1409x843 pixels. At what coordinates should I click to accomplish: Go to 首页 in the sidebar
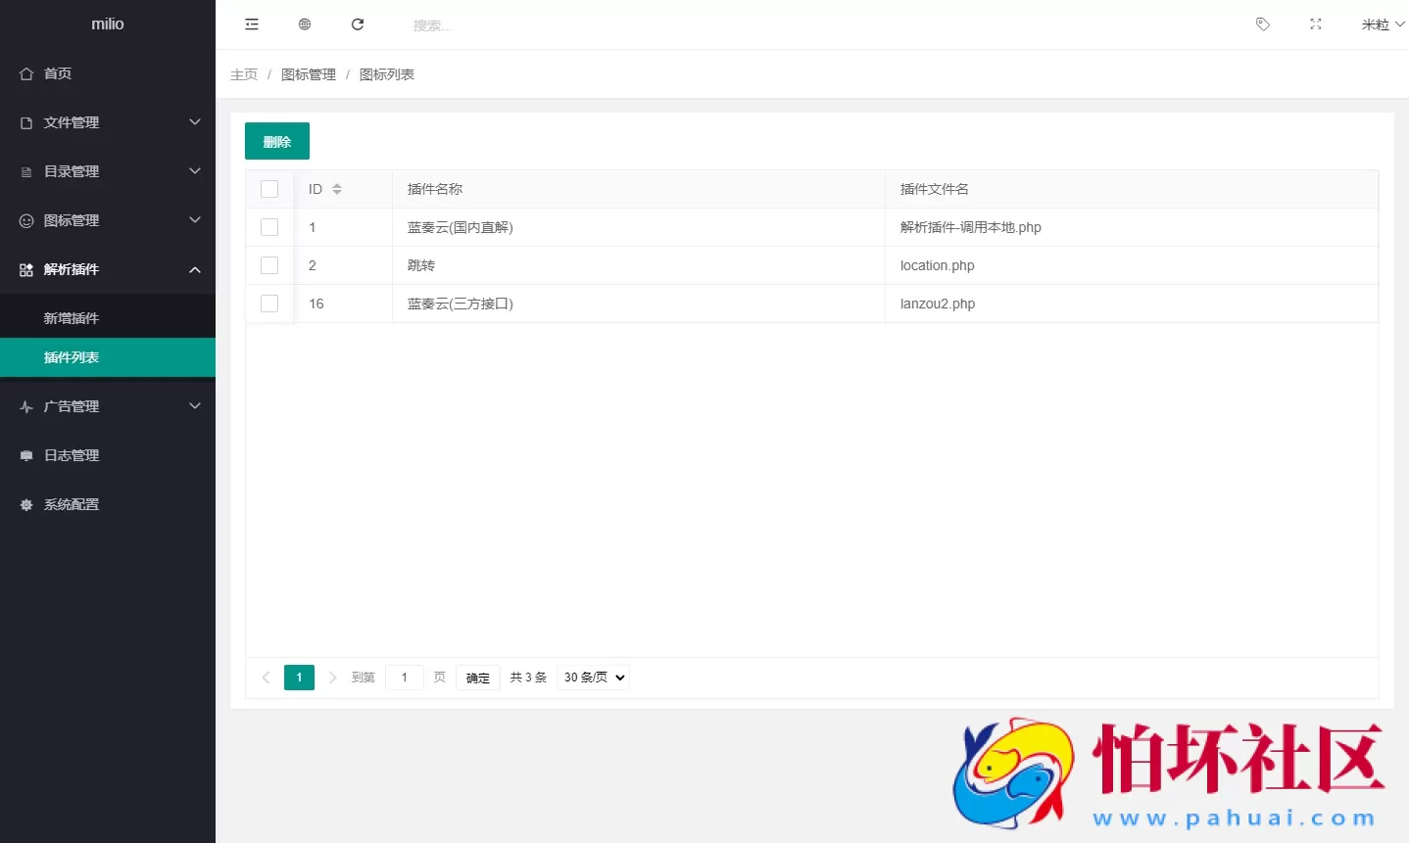pyautogui.click(x=56, y=72)
